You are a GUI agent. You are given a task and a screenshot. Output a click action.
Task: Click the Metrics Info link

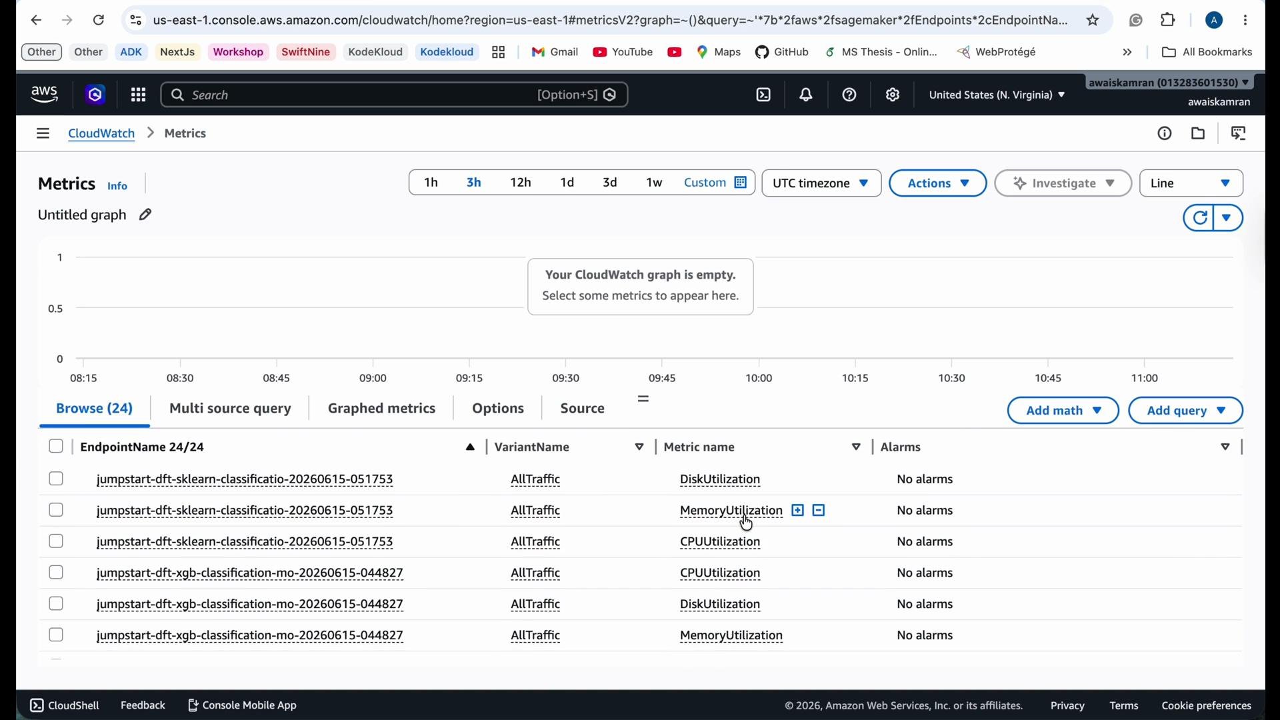[117, 186]
